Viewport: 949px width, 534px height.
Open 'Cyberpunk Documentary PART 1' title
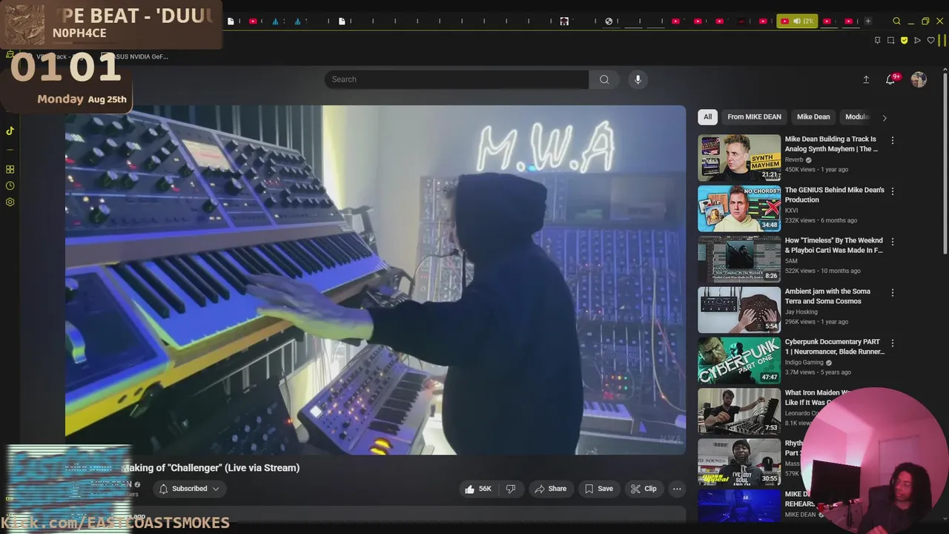pyautogui.click(x=835, y=347)
